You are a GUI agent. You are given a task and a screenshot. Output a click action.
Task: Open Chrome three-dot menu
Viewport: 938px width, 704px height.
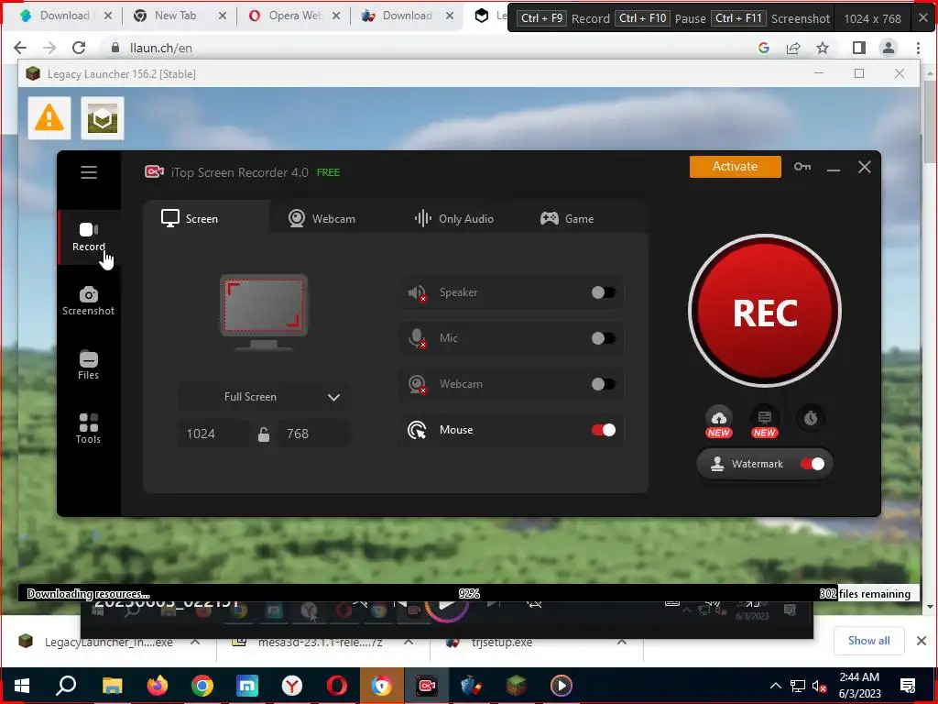(918, 48)
